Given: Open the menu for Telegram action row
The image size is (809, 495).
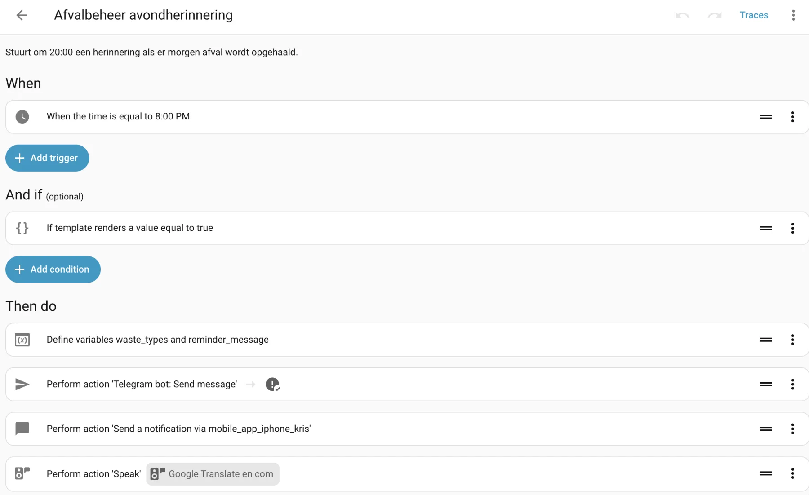Looking at the screenshot, I should (x=792, y=384).
